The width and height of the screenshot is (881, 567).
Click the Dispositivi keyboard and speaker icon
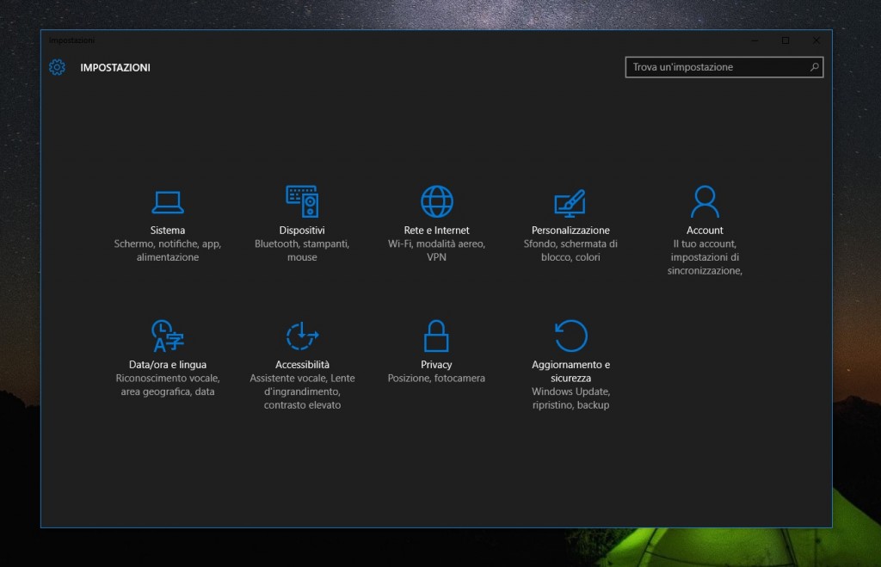click(302, 201)
